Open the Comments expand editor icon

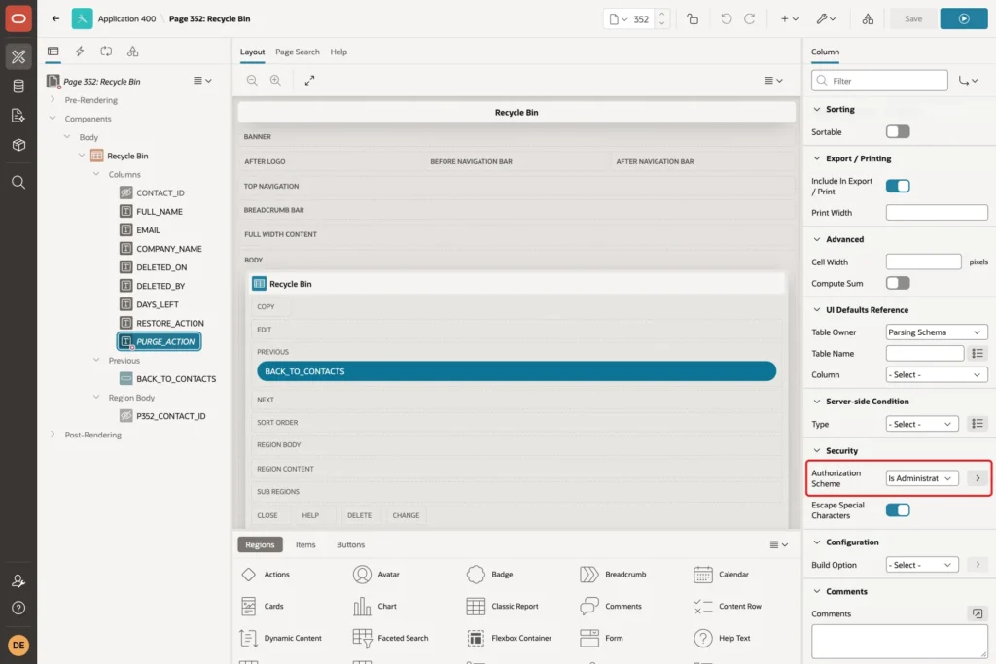[978, 613]
